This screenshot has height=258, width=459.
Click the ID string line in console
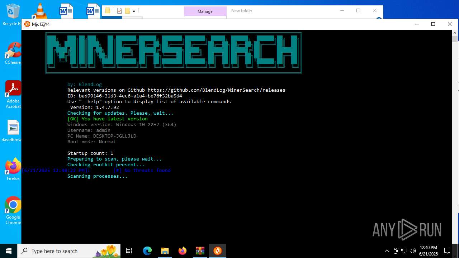[x=125, y=96]
